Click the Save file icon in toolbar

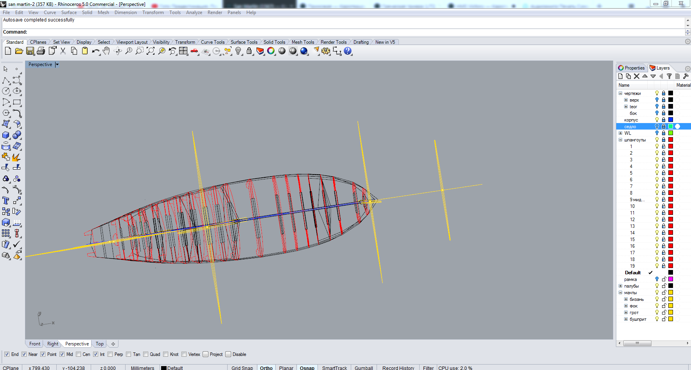30,51
